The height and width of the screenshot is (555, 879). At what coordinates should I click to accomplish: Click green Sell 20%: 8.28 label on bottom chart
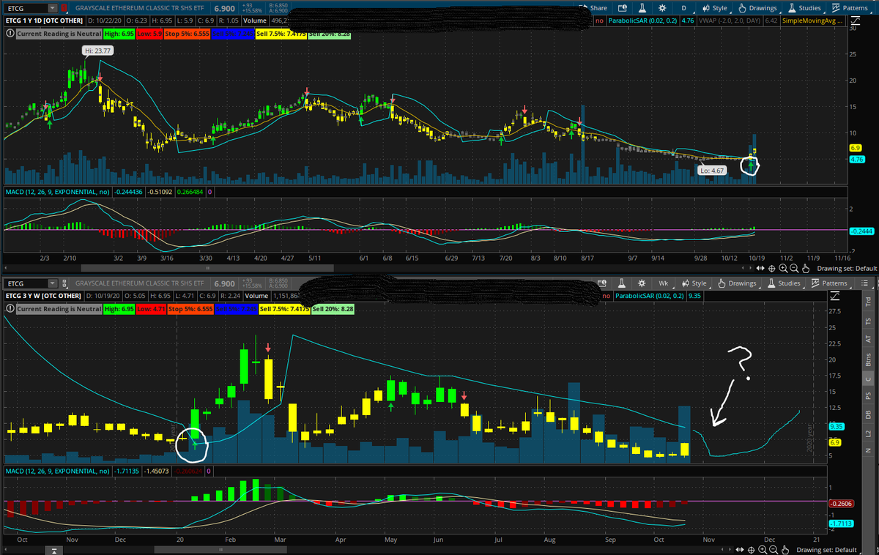click(334, 309)
